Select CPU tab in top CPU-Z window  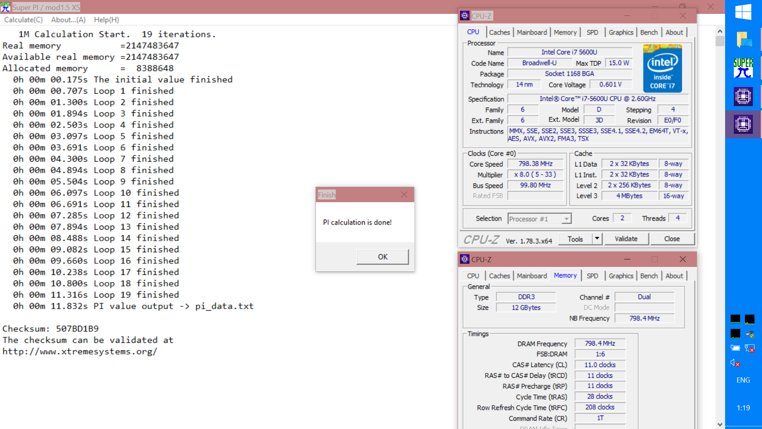(x=473, y=32)
